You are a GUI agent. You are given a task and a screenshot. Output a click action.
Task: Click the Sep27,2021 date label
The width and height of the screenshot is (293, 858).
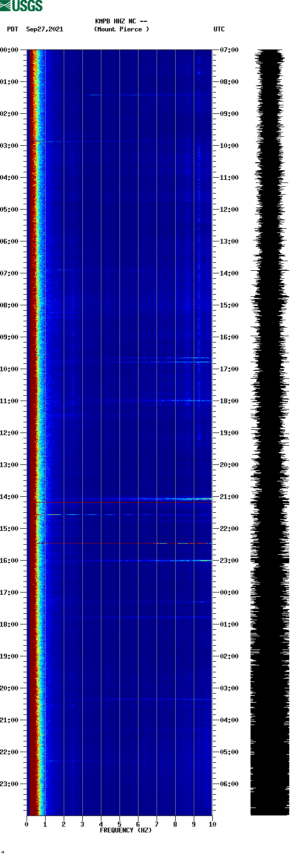coord(45,29)
